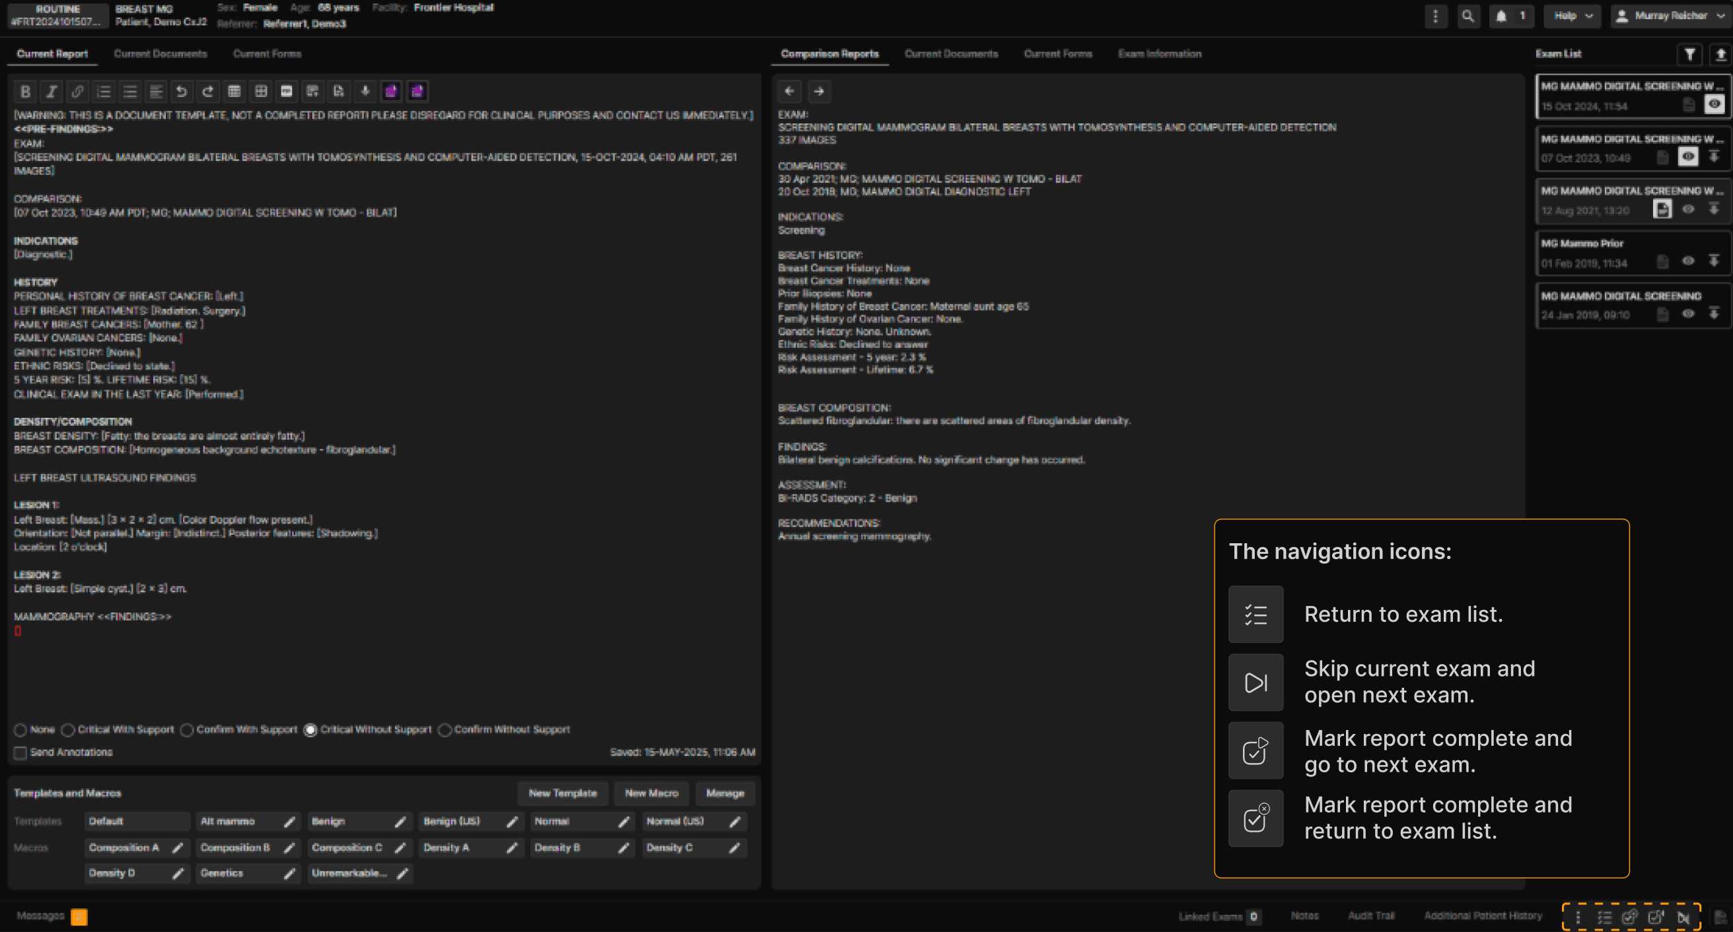Open the header three-dot options menu
The width and height of the screenshot is (1733, 932).
click(1435, 16)
